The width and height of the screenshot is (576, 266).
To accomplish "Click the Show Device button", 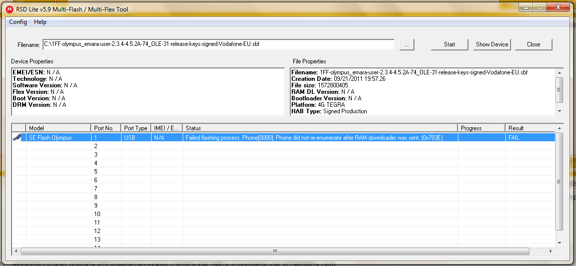I will pyautogui.click(x=492, y=44).
